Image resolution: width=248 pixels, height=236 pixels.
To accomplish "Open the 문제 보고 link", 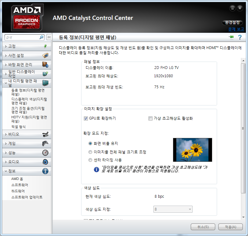I will [x=236, y=29].
